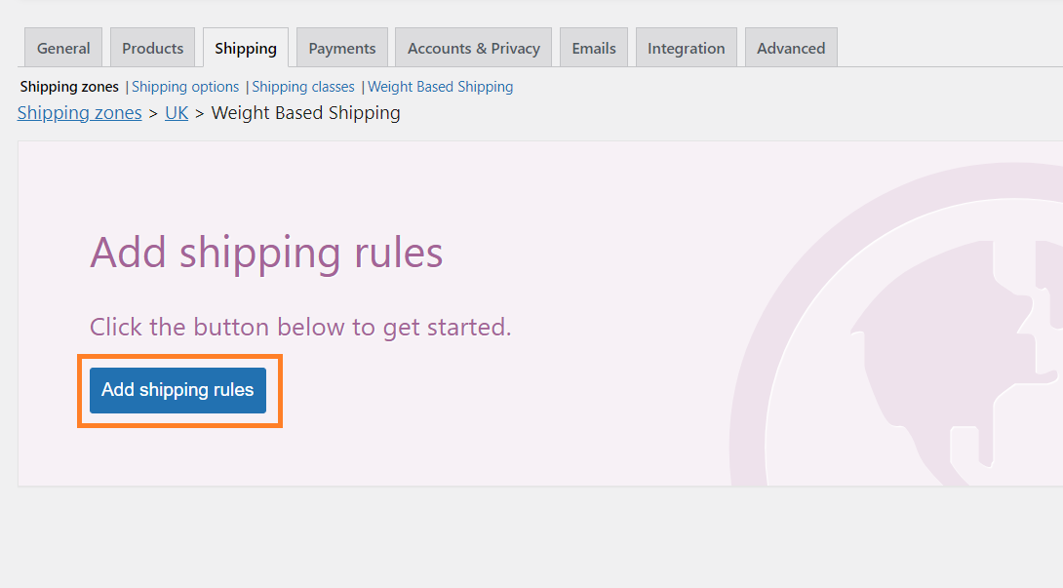Click the Add shipping rules button

click(x=177, y=390)
